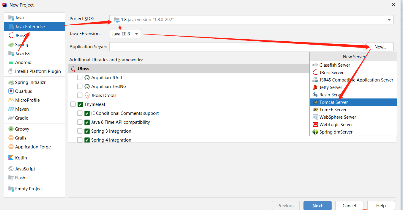Click the Quarkus icon
This screenshot has width=403, height=210.
(11, 91)
